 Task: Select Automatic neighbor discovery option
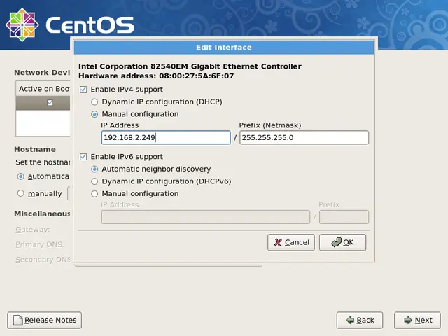pyautogui.click(x=94, y=169)
